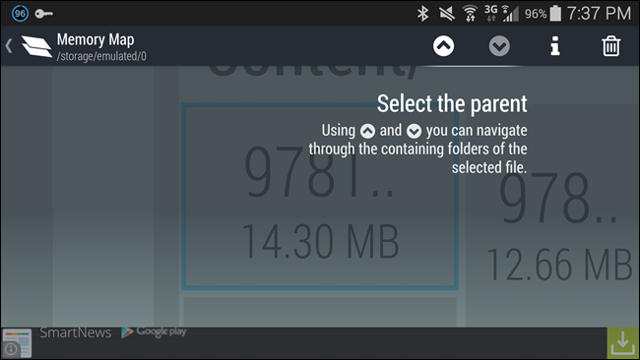This screenshot has width=640, height=360.
Task: Tap the SmartNews ad title
Action: pyautogui.click(x=76, y=332)
